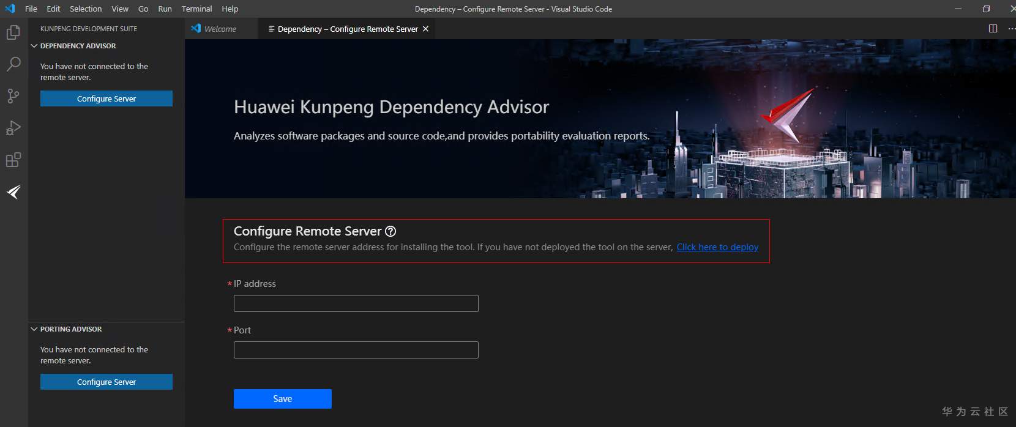
Task: Split the editor to the right
Action: click(993, 29)
